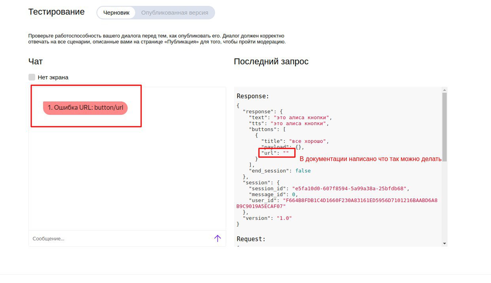Send message with the arrow icon
Image resolution: width=491 pixels, height=283 pixels.
pos(217,238)
